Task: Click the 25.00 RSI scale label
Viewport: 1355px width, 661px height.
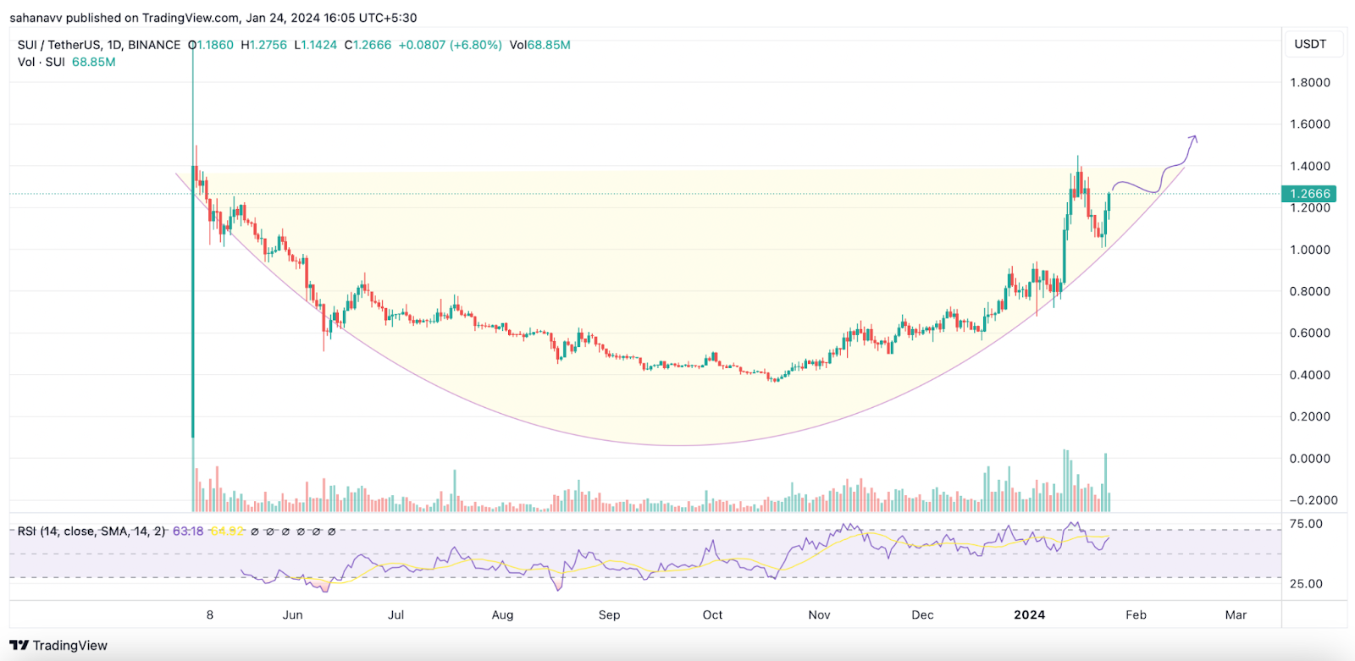Action: 1306,584
